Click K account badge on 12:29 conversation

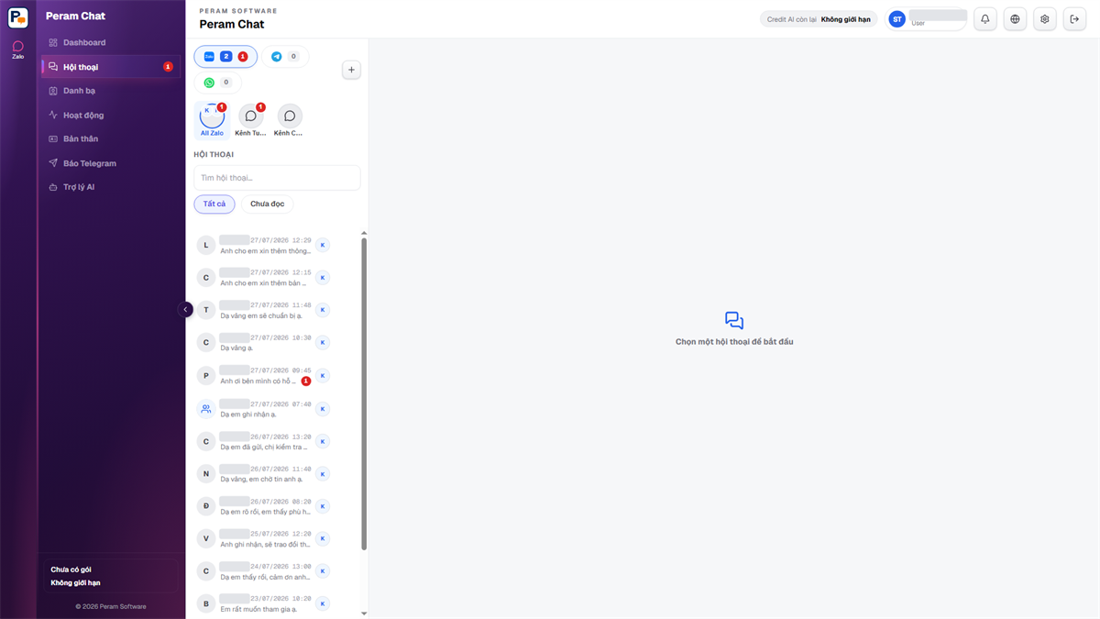click(x=323, y=245)
